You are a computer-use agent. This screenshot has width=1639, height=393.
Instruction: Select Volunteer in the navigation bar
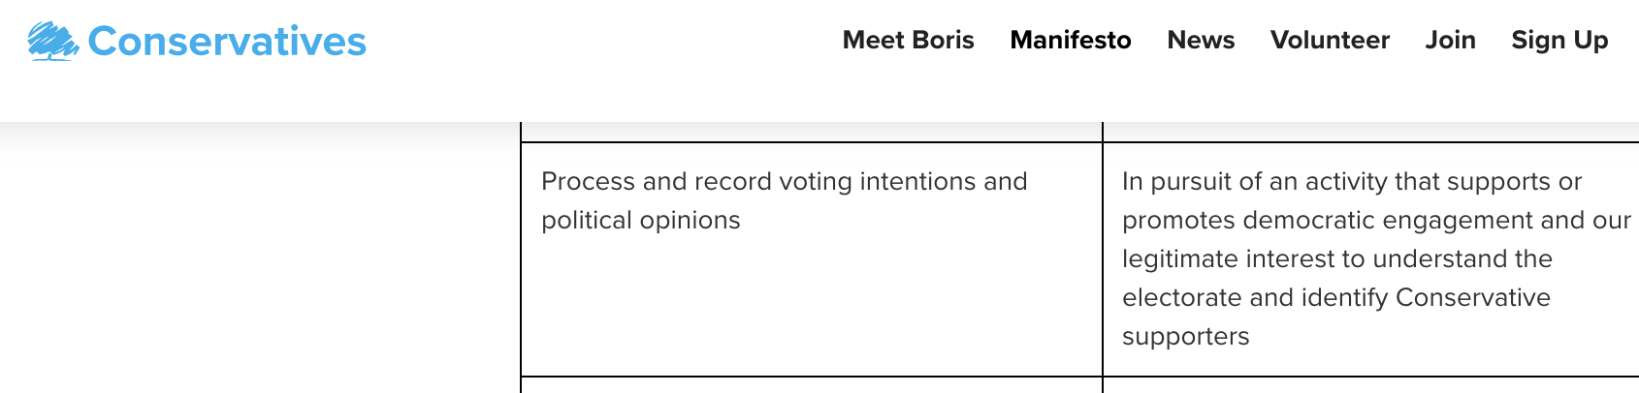(x=1330, y=40)
